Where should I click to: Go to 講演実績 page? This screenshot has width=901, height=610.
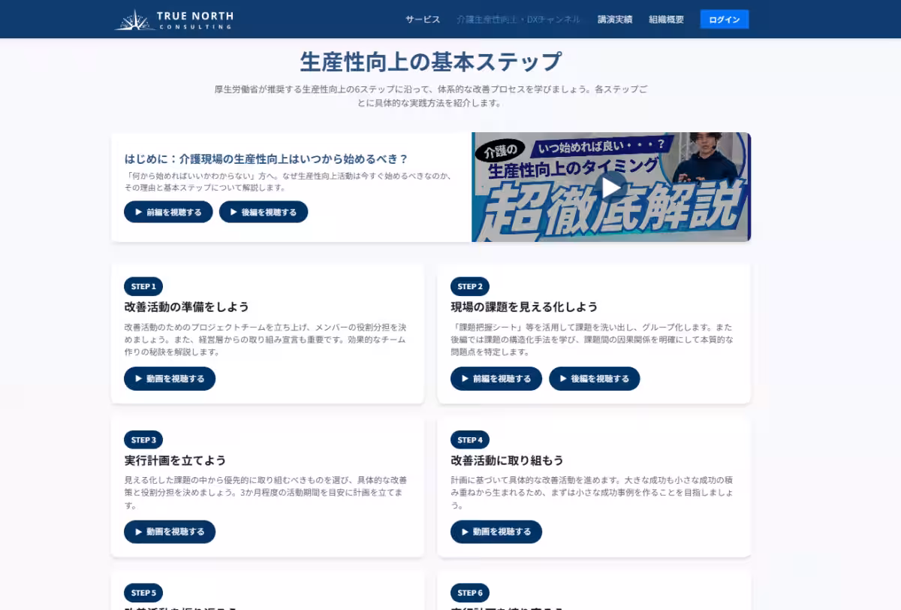click(615, 20)
